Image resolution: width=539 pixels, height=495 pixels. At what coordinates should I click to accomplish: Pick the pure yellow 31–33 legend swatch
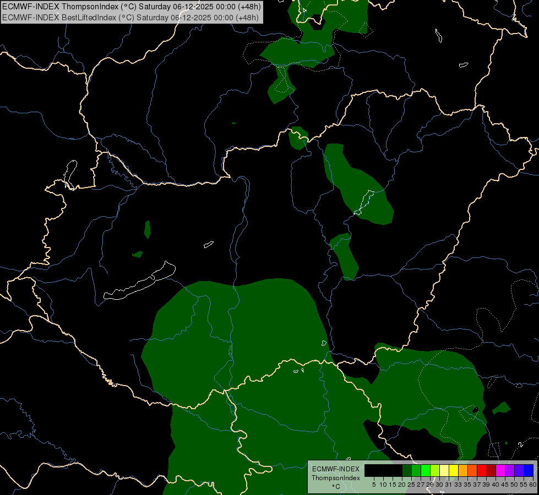454,470
